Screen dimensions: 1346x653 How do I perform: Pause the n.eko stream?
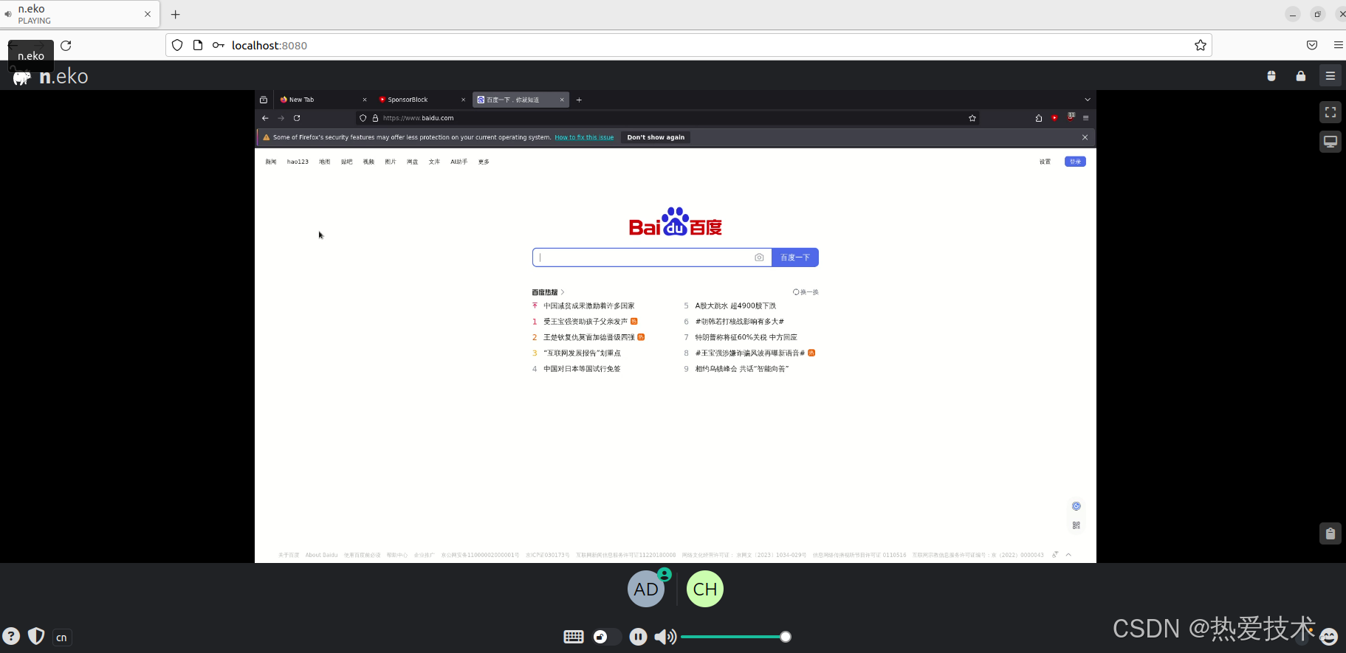click(x=639, y=637)
